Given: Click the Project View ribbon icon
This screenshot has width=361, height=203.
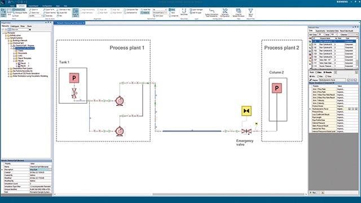Looking at the screenshot, I should [x=3, y=12].
